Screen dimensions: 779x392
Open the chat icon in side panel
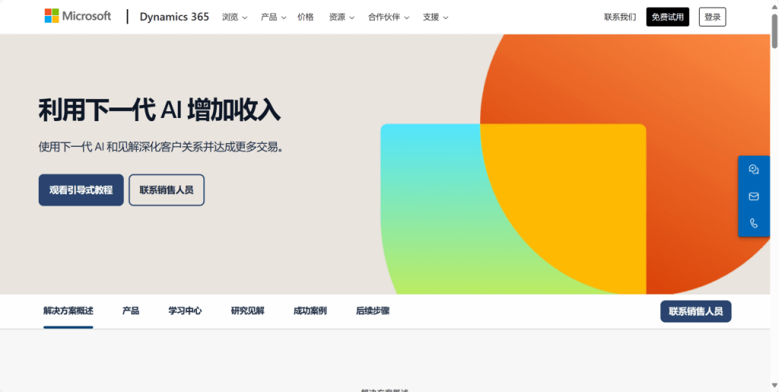pyautogui.click(x=753, y=170)
